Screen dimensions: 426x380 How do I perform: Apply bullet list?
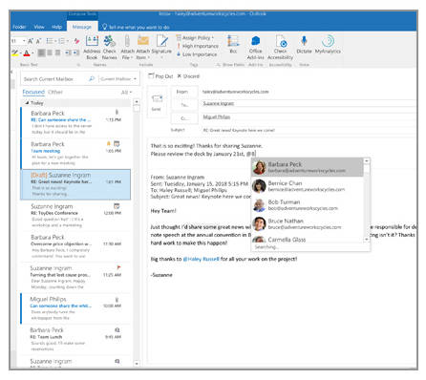[x=51, y=41]
